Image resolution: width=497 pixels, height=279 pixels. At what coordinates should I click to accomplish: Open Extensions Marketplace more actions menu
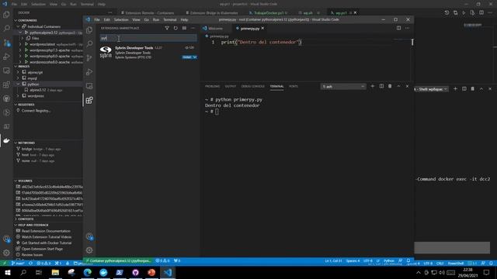(x=193, y=28)
